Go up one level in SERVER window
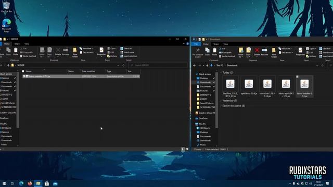Screen dimensions: 333x187 pos(8,65)
